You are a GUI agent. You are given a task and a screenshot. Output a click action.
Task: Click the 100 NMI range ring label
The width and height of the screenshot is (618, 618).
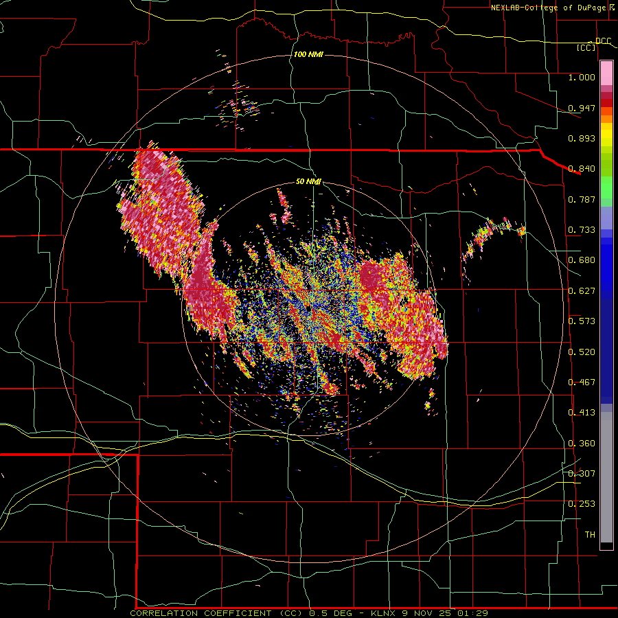pos(308,54)
